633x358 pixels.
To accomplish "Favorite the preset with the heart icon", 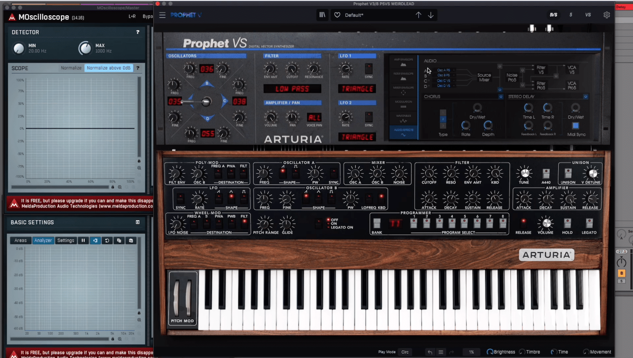I will pos(337,15).
